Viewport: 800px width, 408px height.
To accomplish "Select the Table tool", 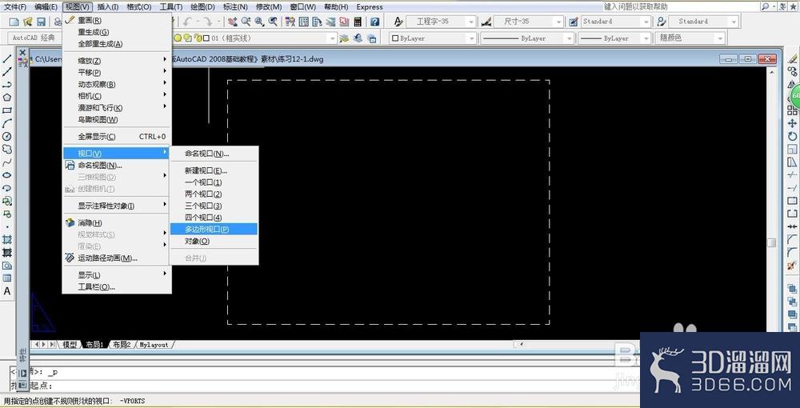I will pyautogui.click(x=7, y=278).
